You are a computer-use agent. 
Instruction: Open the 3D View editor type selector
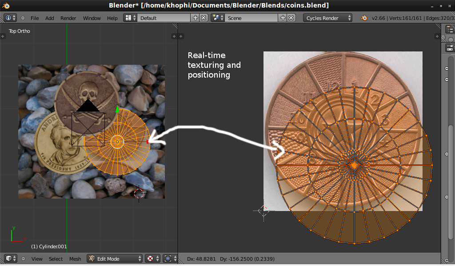pyautogui.click(x=10, y=258)
